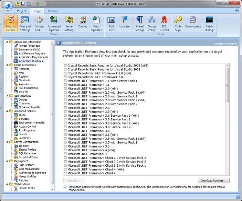Collapse the Setup Architecture folder
242x201 pixels.
[7, 65]
